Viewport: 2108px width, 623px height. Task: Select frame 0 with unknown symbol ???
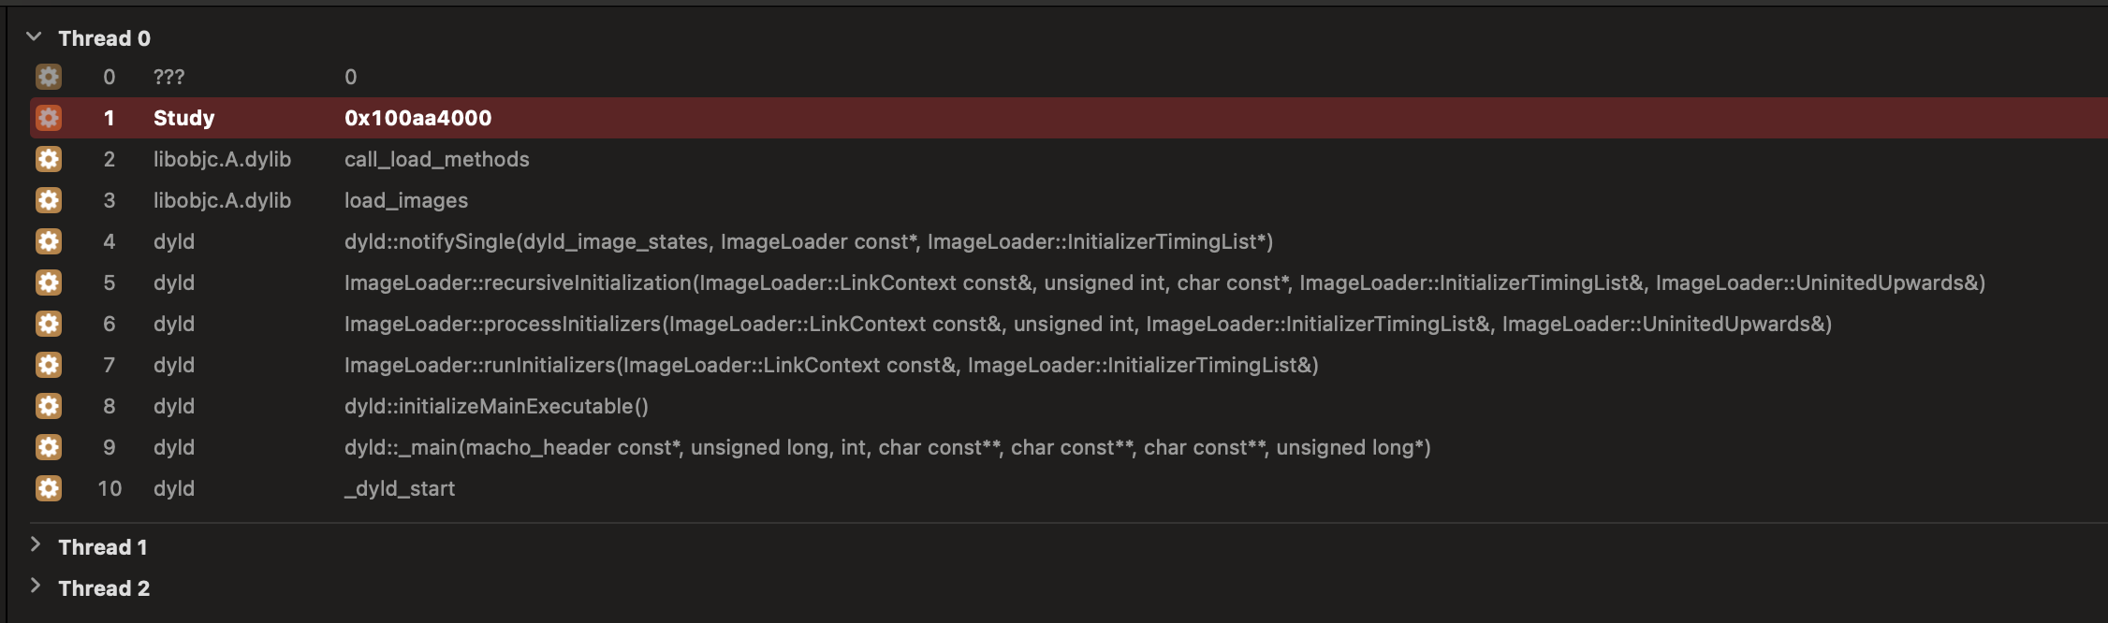pyautogui.click(x=1068, y=77)
